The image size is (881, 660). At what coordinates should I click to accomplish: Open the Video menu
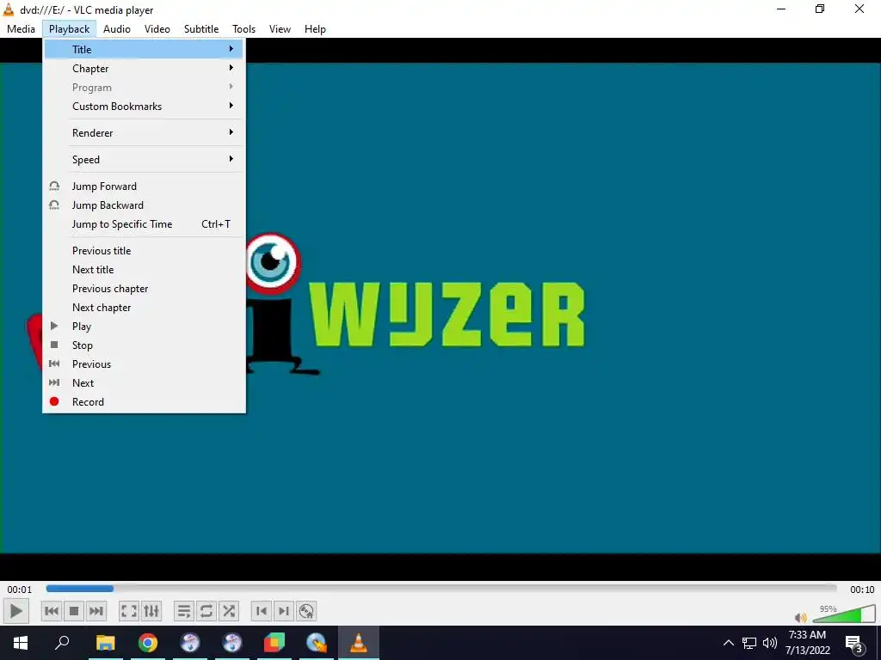[157, 29]
